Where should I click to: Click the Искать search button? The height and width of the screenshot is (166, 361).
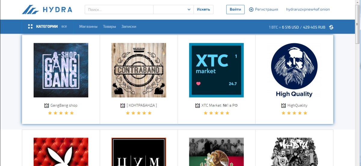203,10
